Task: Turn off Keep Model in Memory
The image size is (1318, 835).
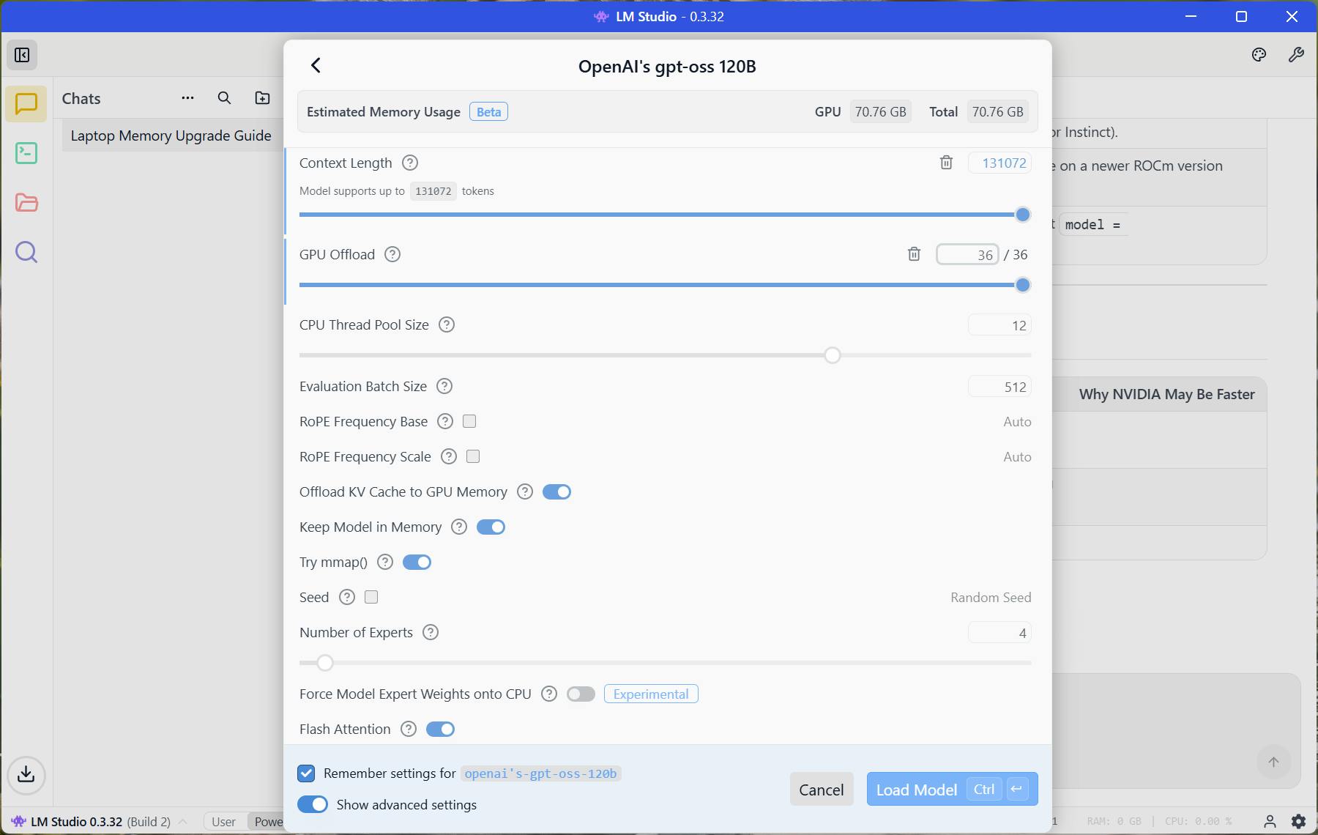Action: pos(491,527)
